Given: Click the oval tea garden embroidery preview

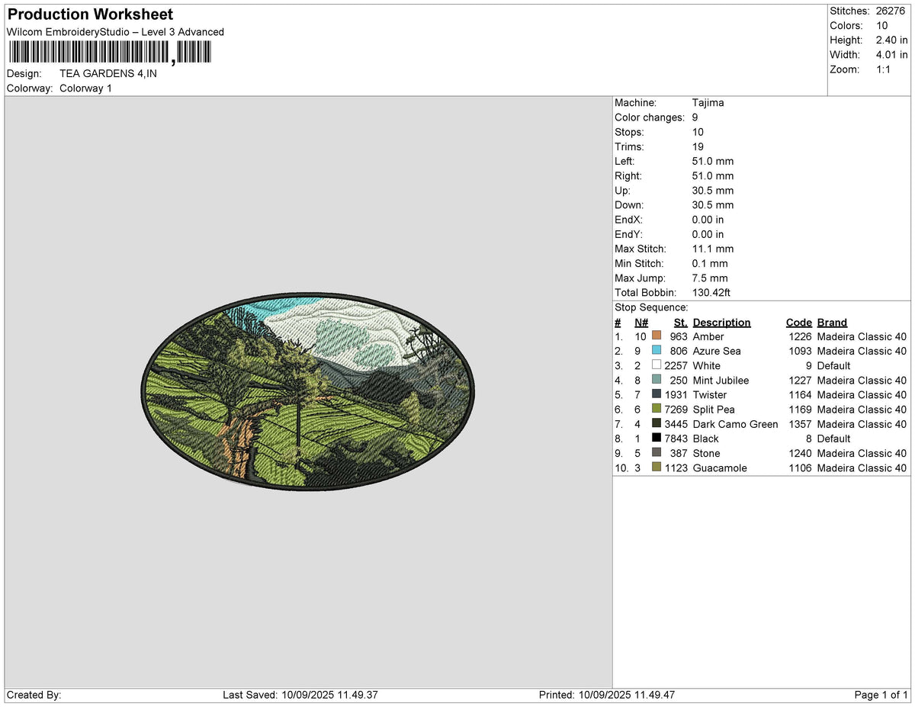Looking at the screenshot, I should click(308, 393).
